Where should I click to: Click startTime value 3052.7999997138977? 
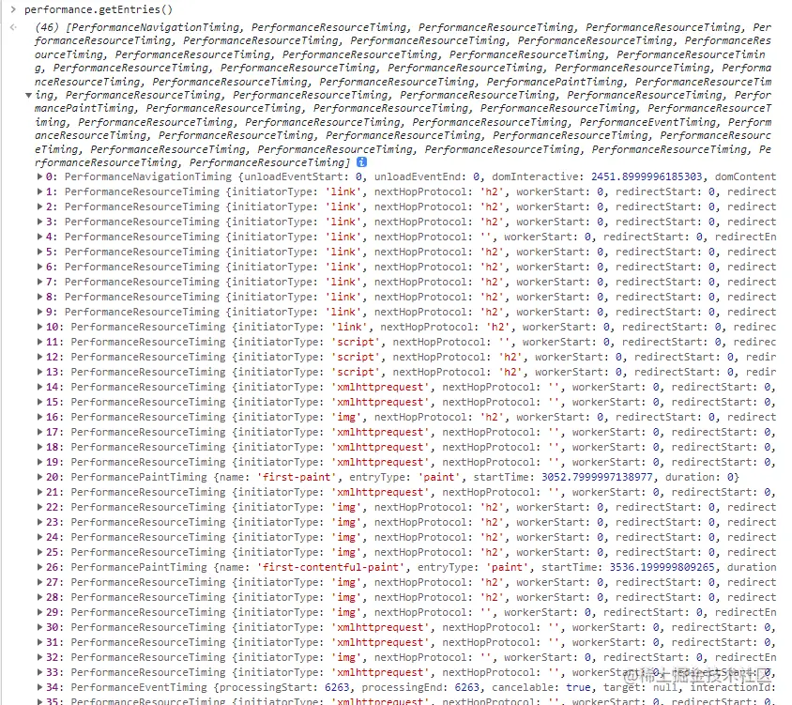point(597,477)
